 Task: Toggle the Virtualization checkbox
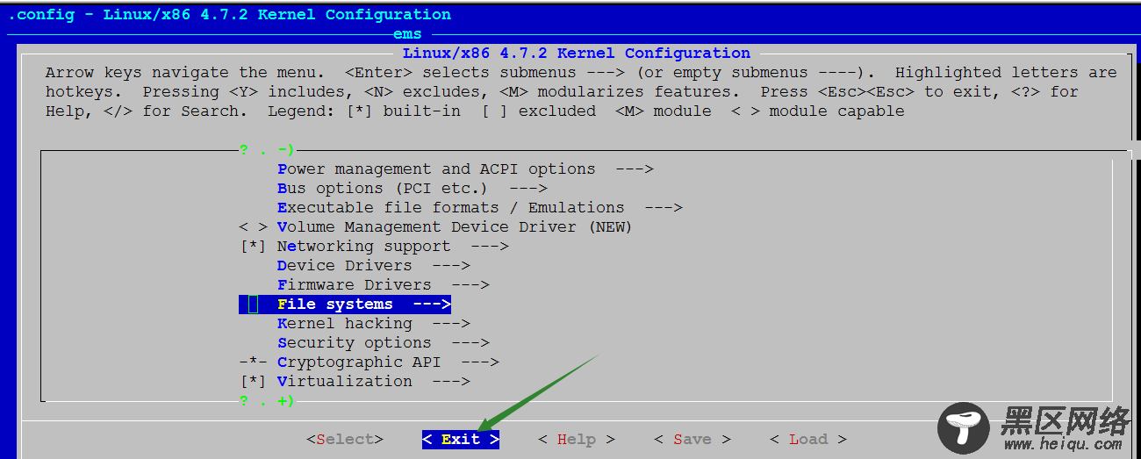click(x=253, y=382)
